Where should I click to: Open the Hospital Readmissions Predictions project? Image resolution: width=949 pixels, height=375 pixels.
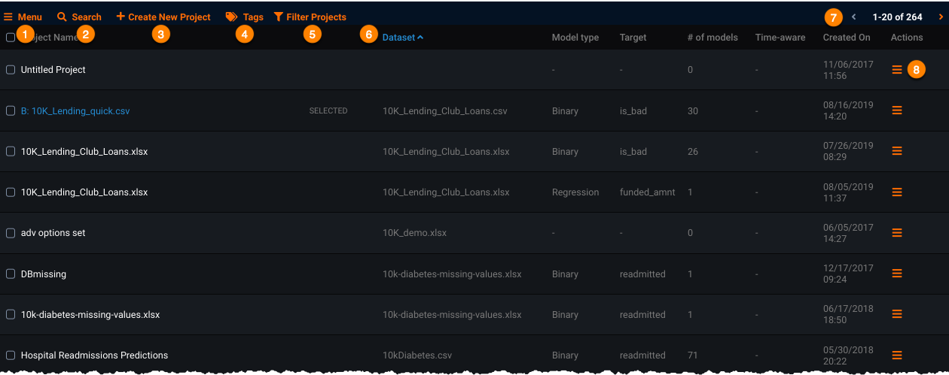coord(94,355)
